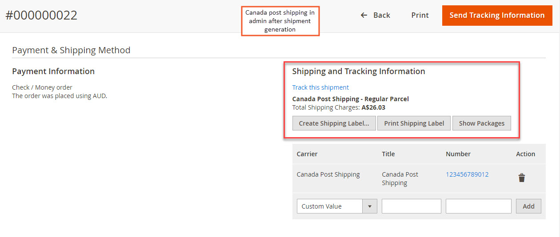
Task: Click the Print option in the header
Action: coord(420,15)
